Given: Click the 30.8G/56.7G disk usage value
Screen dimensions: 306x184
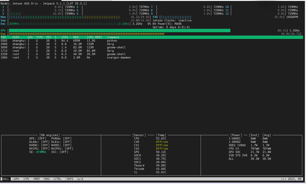Looking at the screenshot, I should pyautogui.click(x=290, y=34).
